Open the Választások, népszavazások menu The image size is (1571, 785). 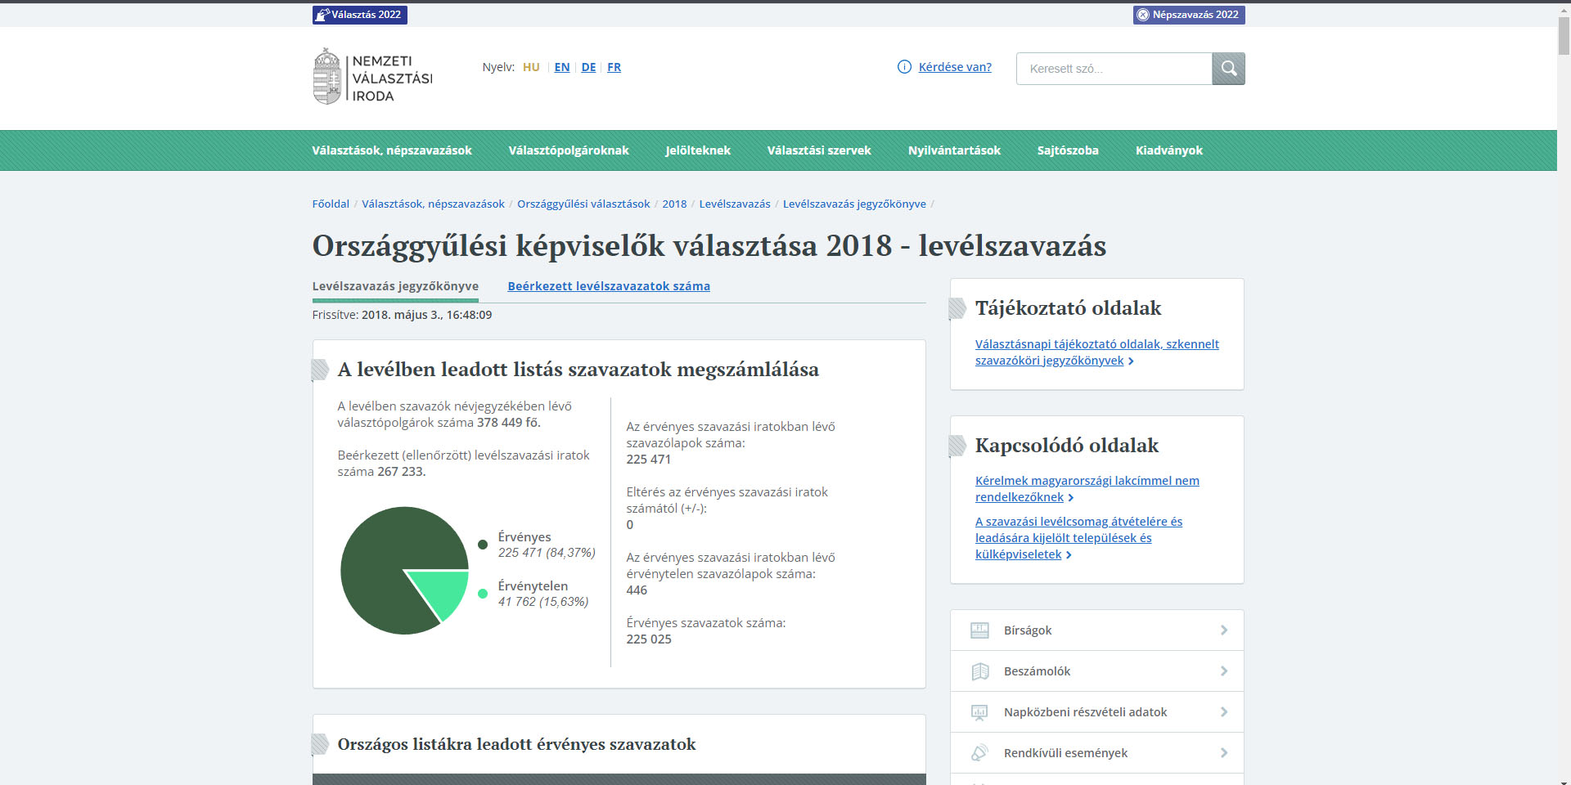point(392,150)
